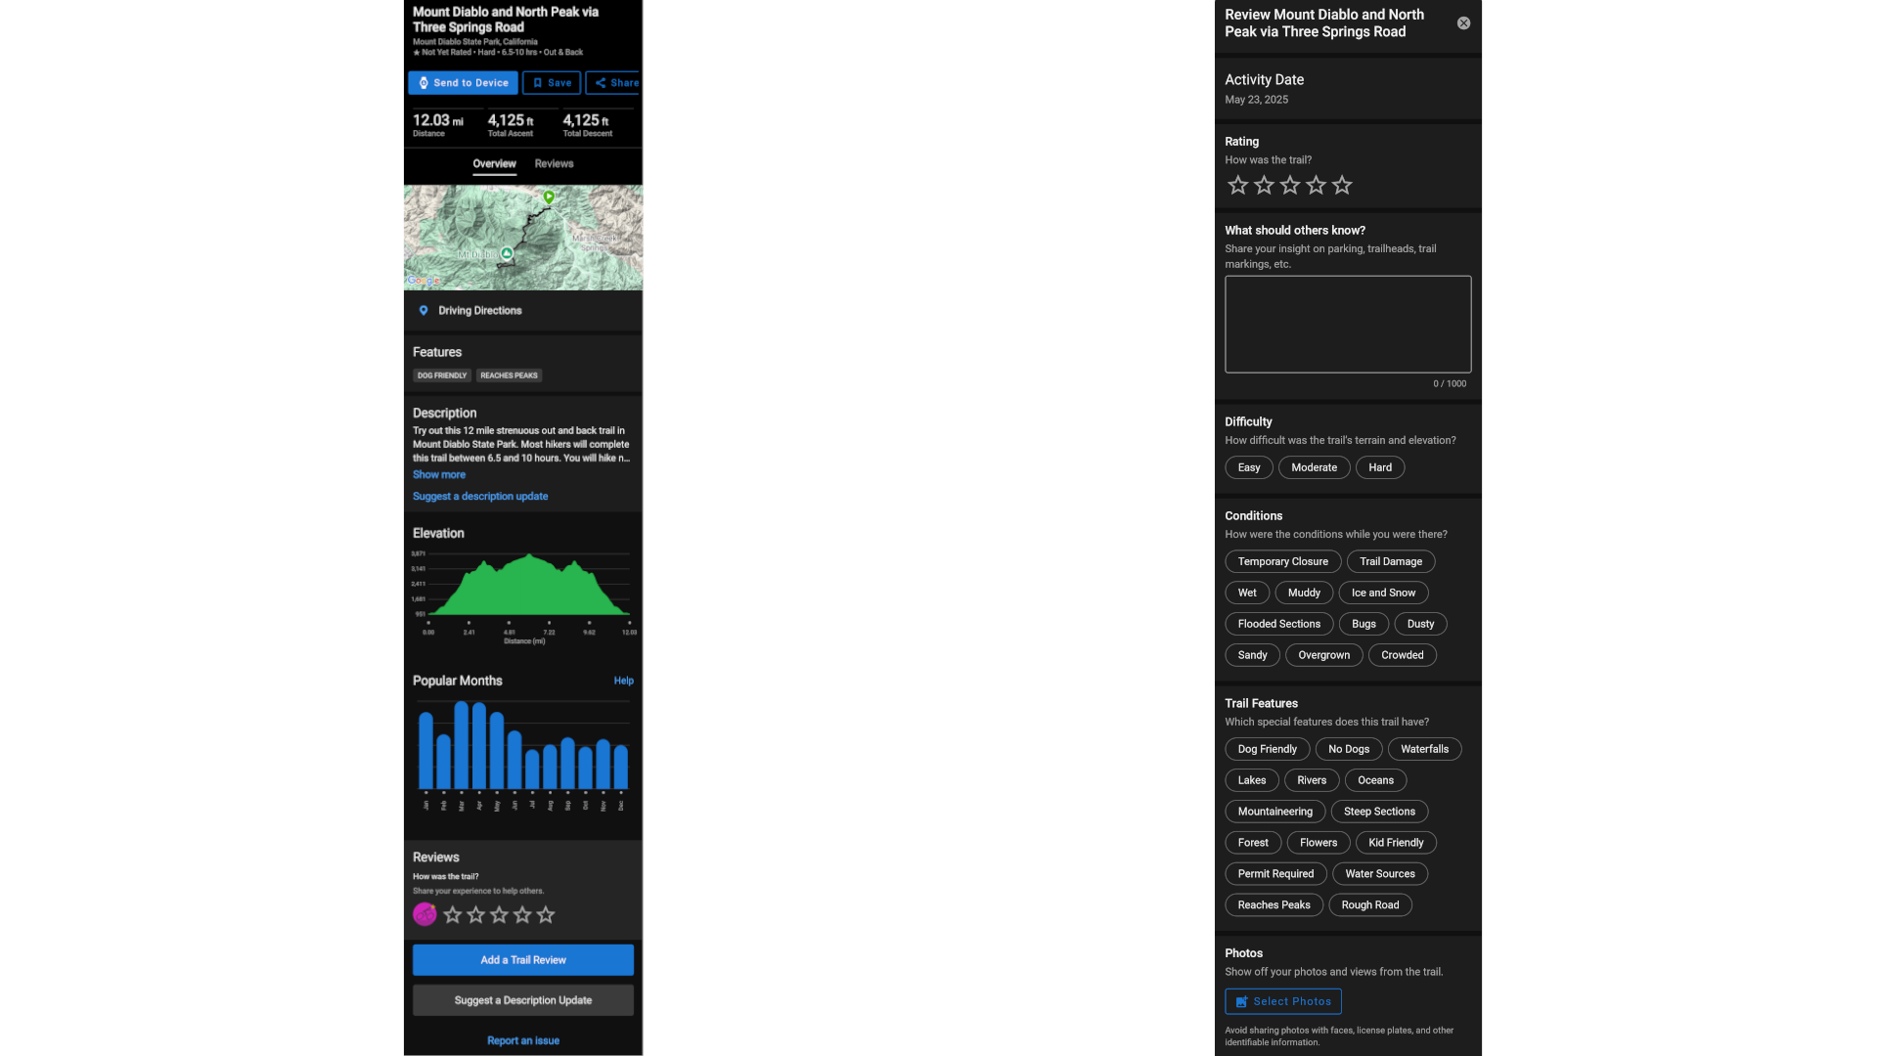Viewport: 1878px width, 1056px height.
Task: Click the Driving Directions pin icon
Action: click(x=424, y=311)
